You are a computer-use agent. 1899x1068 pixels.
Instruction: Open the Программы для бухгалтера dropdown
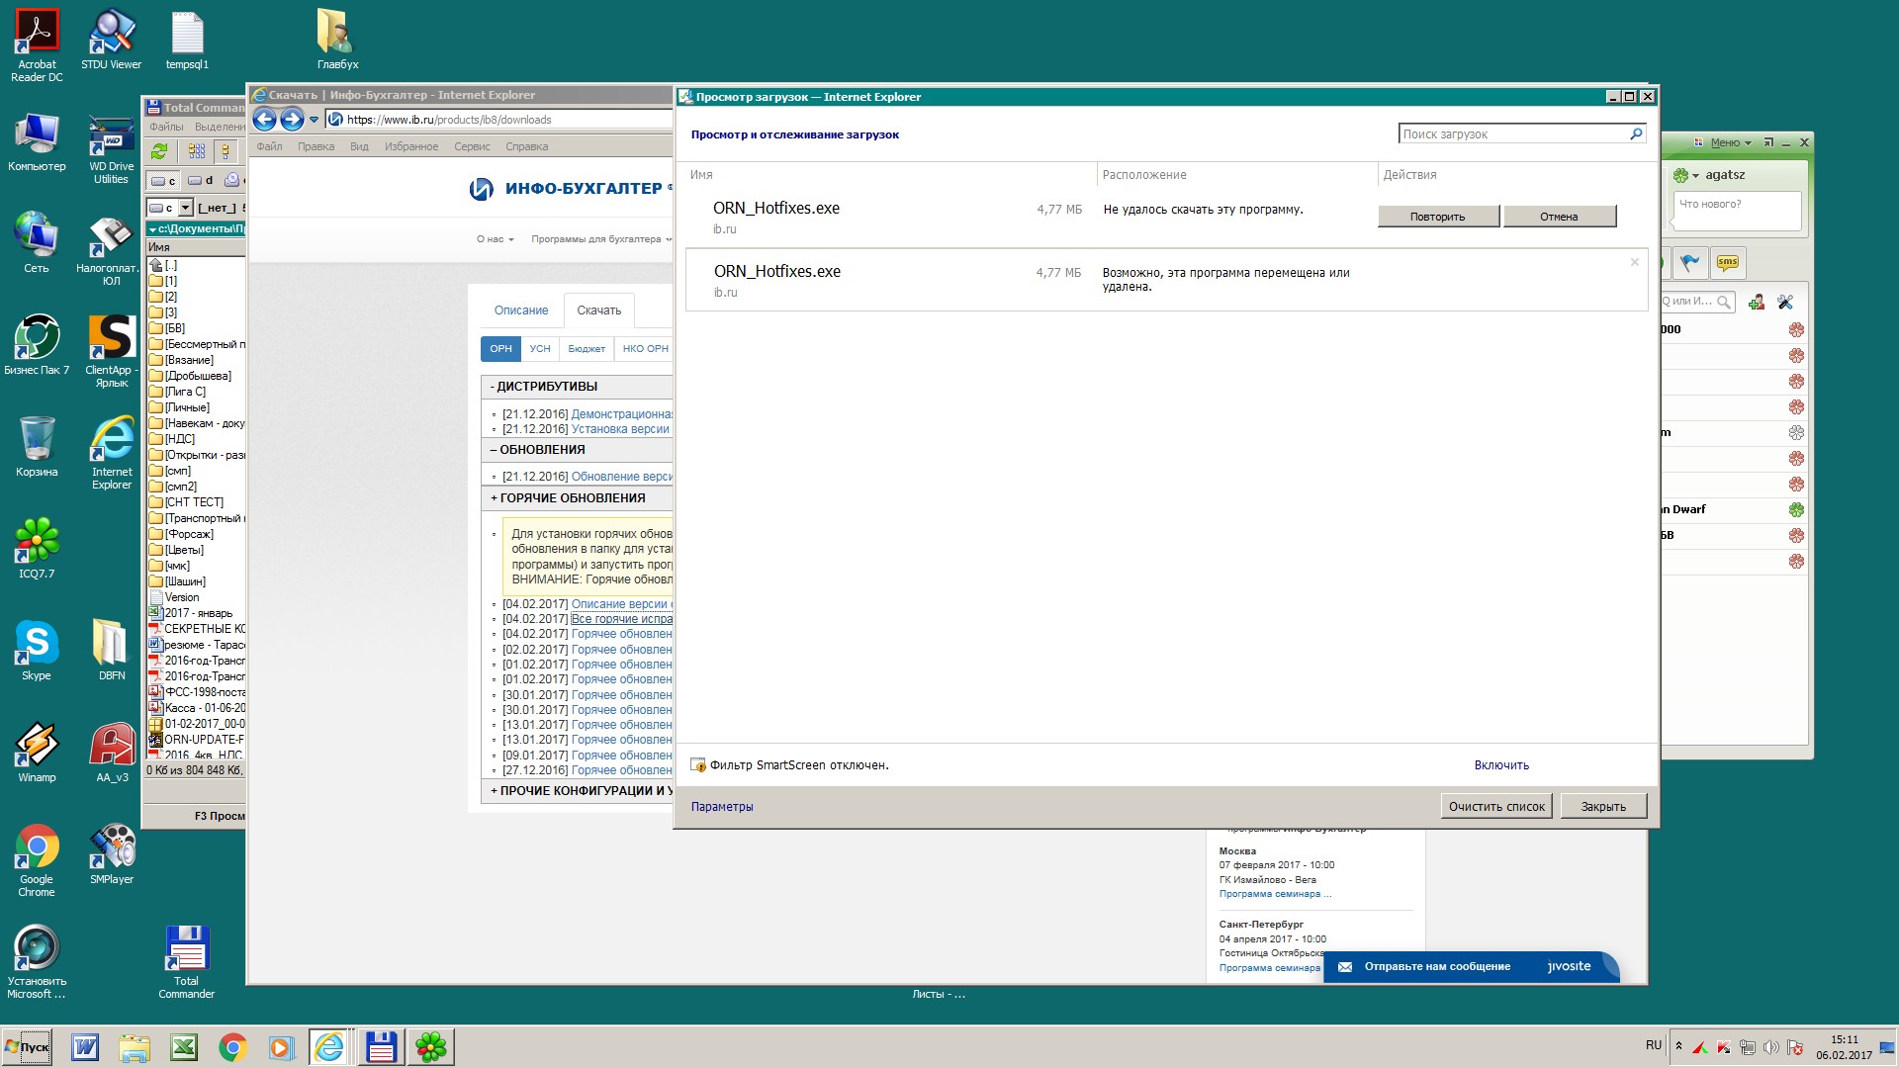click(600, 239)
